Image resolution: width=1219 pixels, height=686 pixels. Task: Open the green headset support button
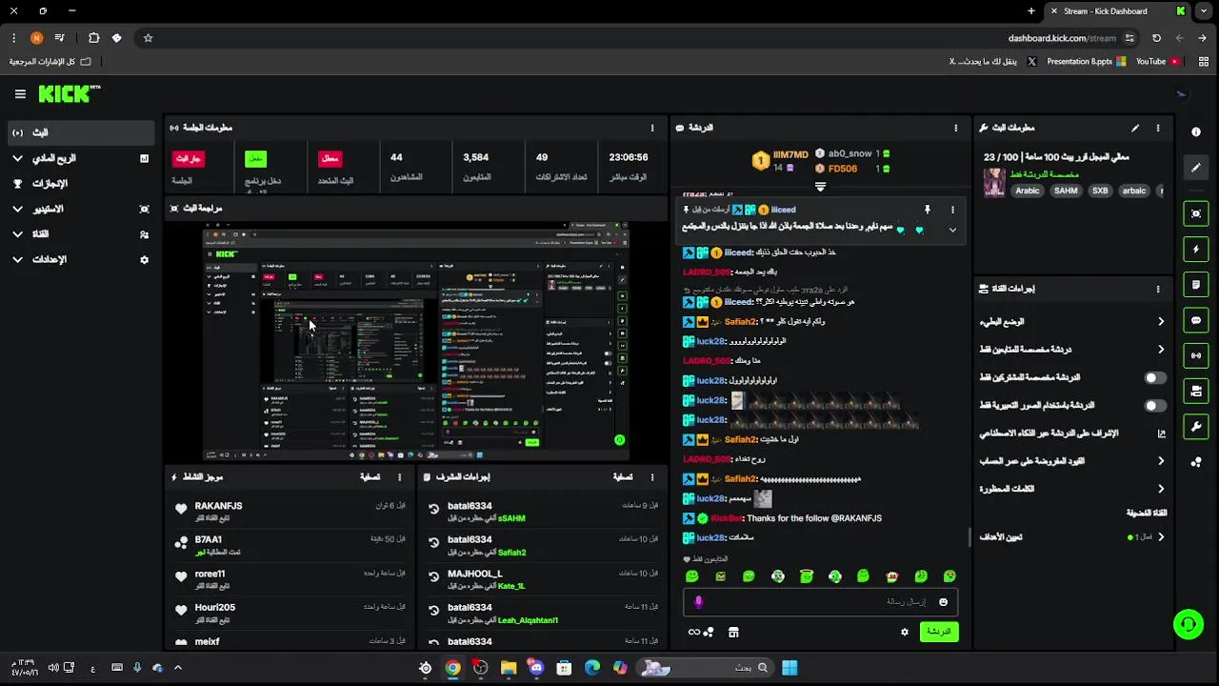point(1188,625)
